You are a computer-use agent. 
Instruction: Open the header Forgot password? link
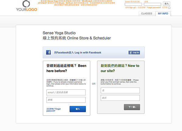[x=149, y=8]
